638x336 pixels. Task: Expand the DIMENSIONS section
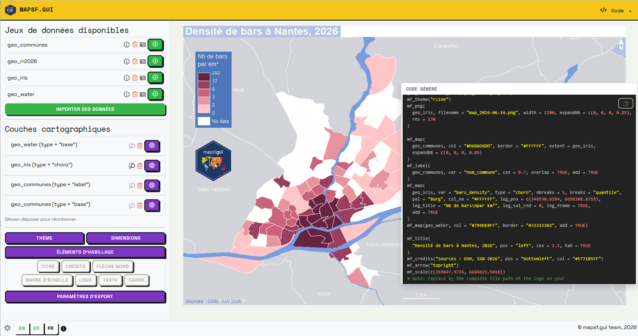[x=126, y=238]
